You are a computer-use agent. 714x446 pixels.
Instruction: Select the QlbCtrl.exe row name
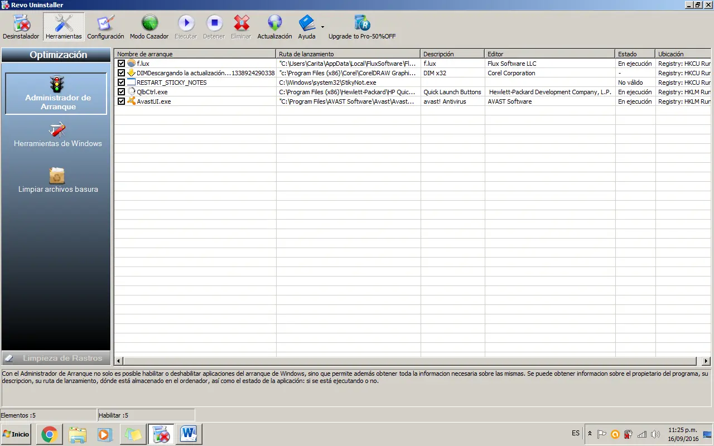tap(152, 92)
